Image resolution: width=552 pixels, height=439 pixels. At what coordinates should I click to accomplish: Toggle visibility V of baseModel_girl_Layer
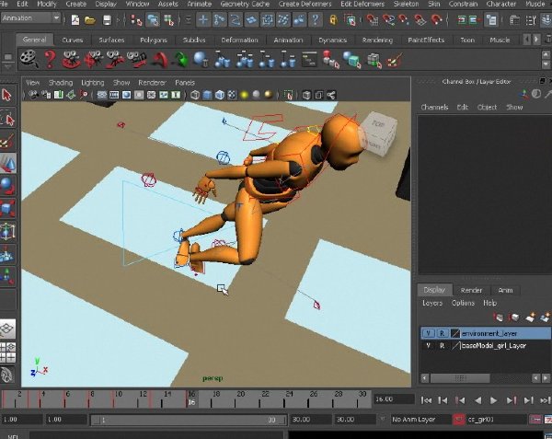pyautogui.click(x=428, y=346)
